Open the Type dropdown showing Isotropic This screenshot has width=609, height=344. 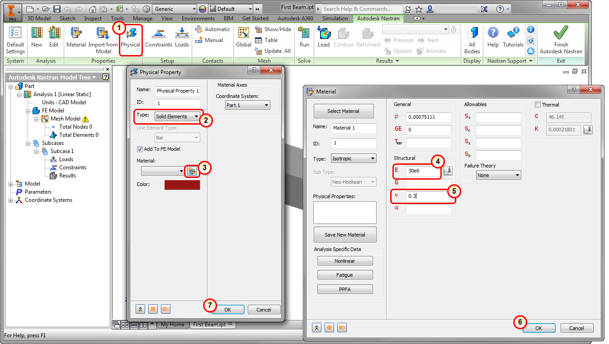pos(354,159)
